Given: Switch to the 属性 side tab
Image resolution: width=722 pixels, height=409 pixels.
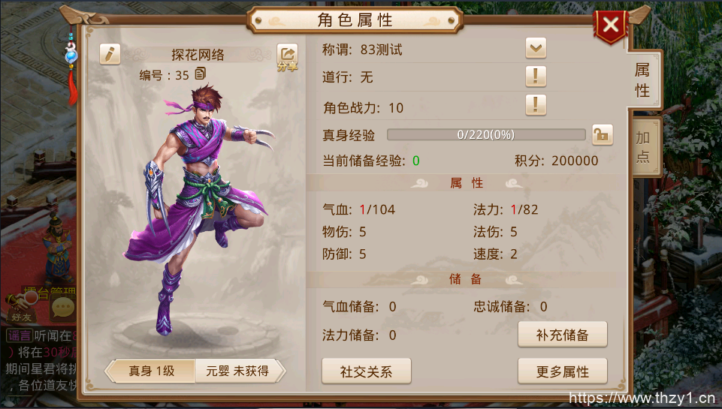Looking at the screenshot, I should point(642,80).
